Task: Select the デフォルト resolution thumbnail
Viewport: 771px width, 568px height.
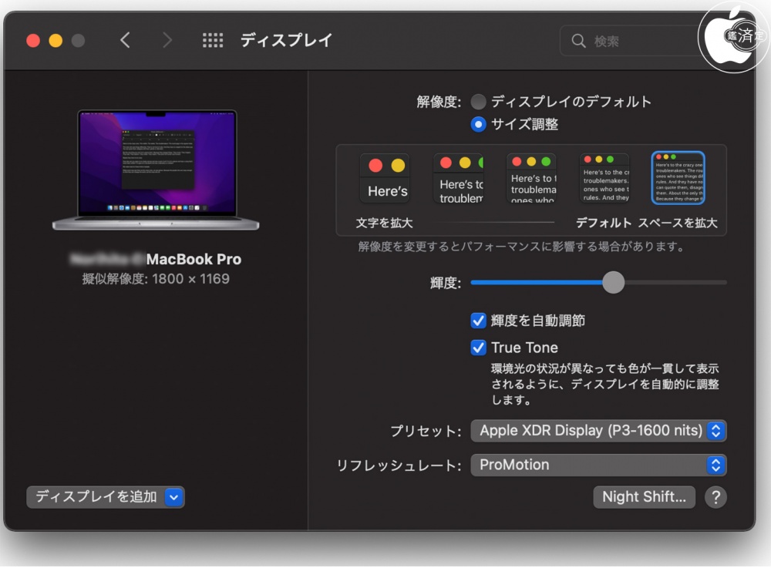Action: [604, 178]
